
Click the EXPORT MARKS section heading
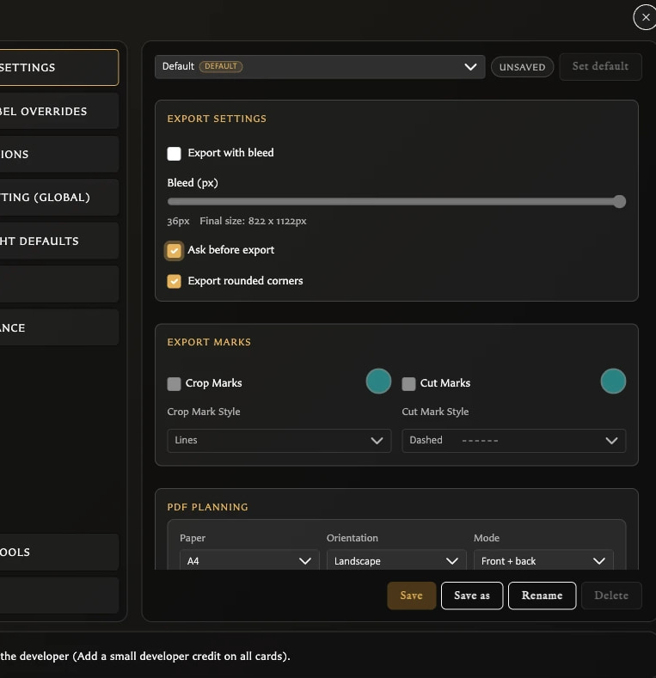[209, 342]
